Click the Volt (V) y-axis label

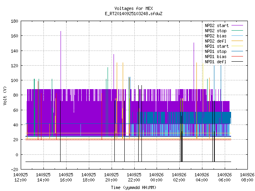(x=5, y=95)
